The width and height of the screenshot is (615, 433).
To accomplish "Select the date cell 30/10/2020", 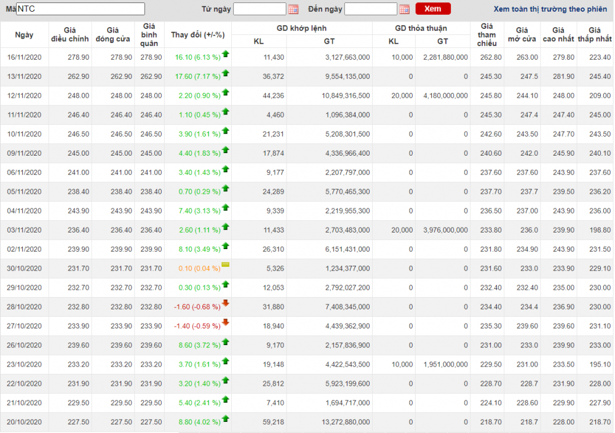I will [25, 269].
